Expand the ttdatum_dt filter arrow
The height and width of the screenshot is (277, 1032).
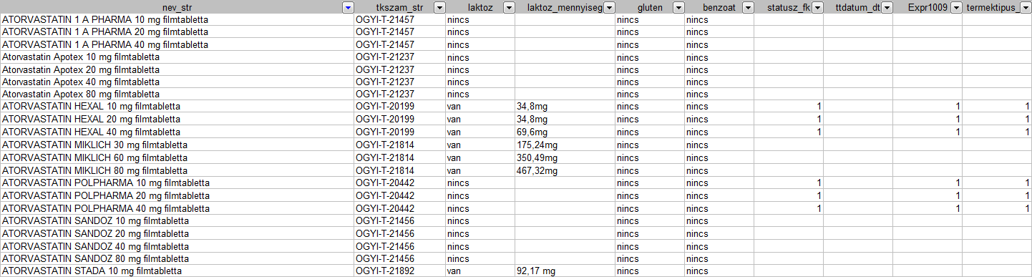tap(887, 7)
